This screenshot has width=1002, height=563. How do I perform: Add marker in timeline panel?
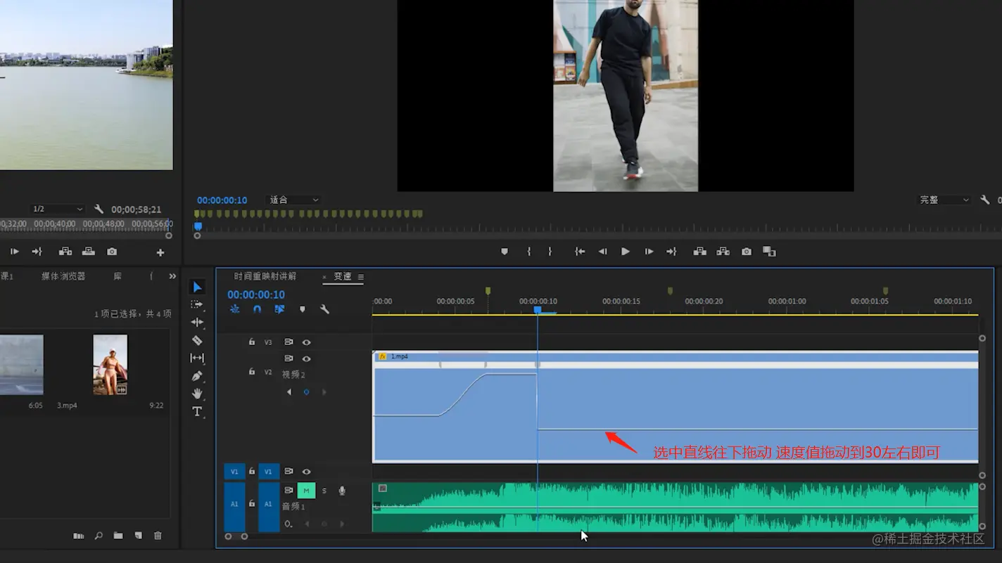(x=302, y=309)
